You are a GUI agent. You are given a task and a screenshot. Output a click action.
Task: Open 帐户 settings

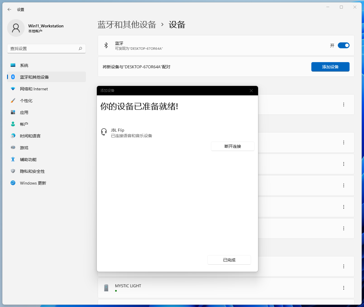pyautogui.click(x=46, y=124)
